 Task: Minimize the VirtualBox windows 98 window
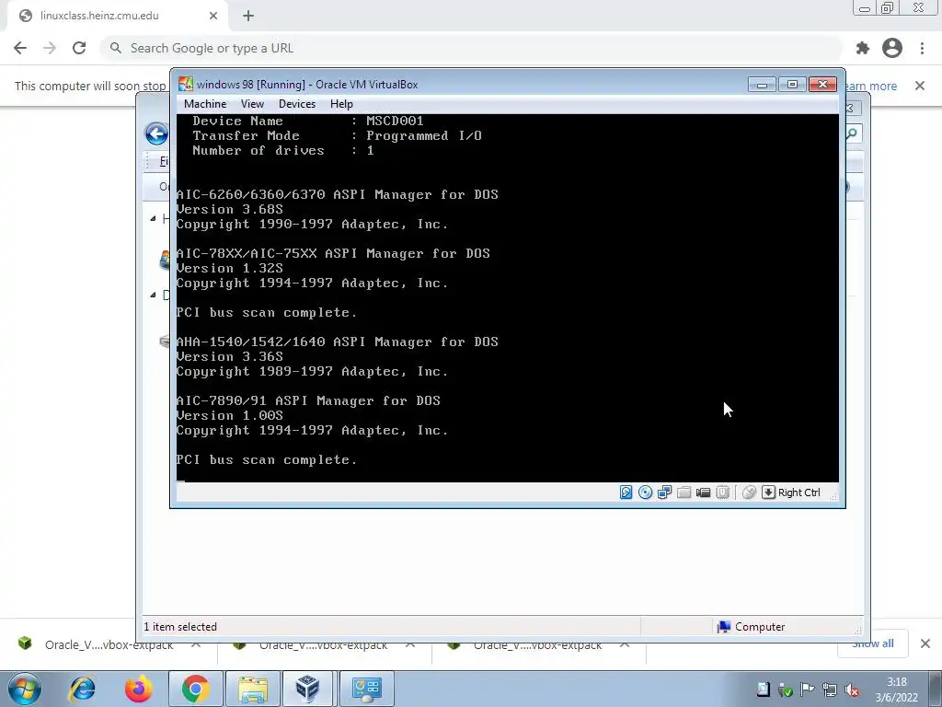click(762, 84)
